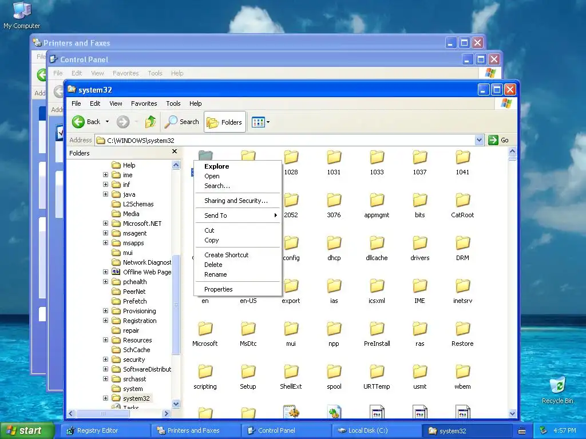Click file list scroll down arrow

pyautogui.click(x=512, y=413)
